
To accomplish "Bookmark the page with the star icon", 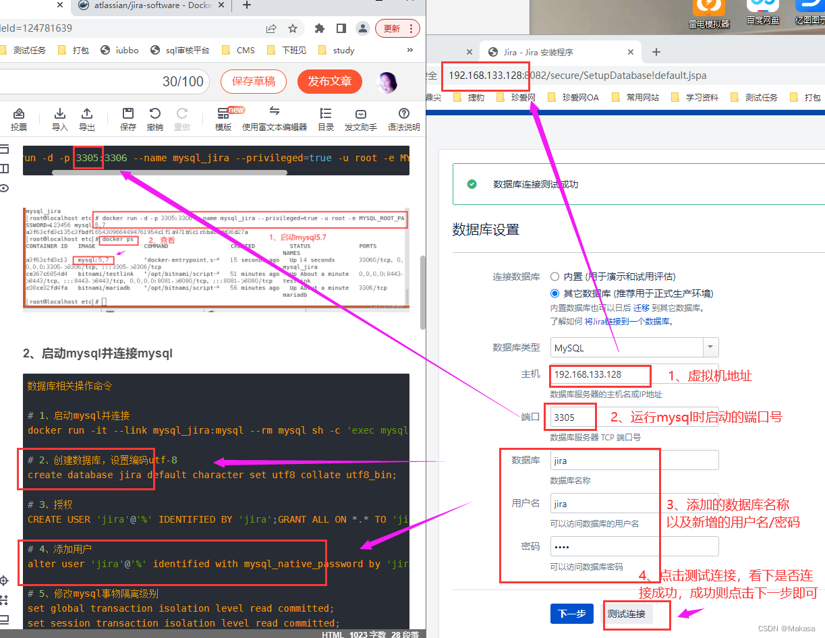I will click(x=293, y=28).
